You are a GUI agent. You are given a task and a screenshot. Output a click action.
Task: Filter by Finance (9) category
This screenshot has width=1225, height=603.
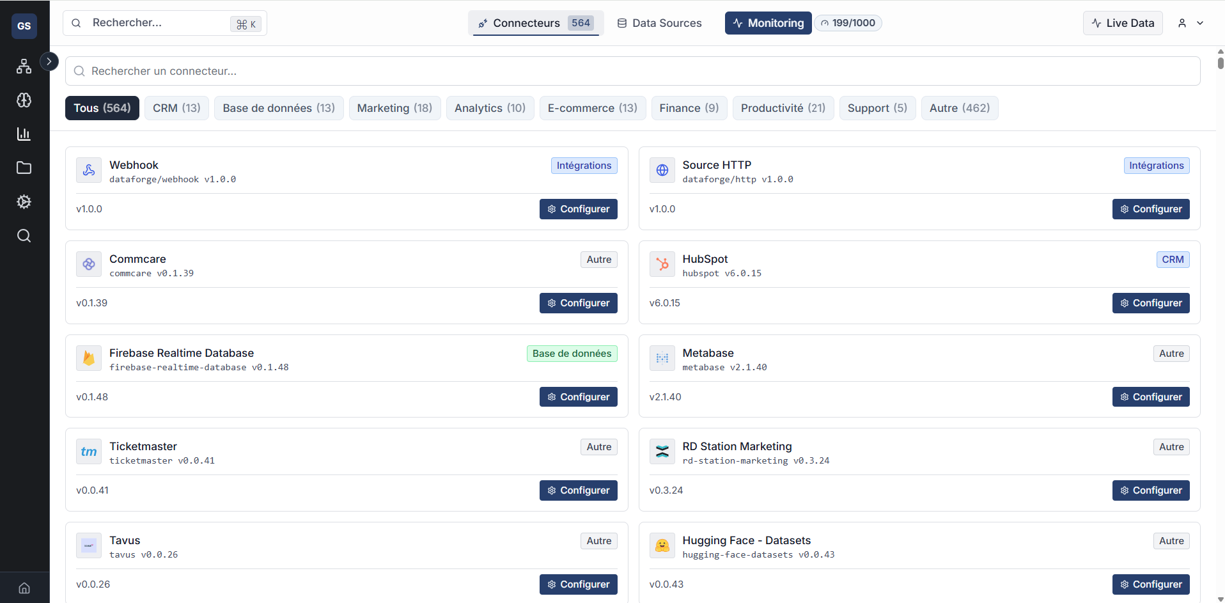(689, 108)
